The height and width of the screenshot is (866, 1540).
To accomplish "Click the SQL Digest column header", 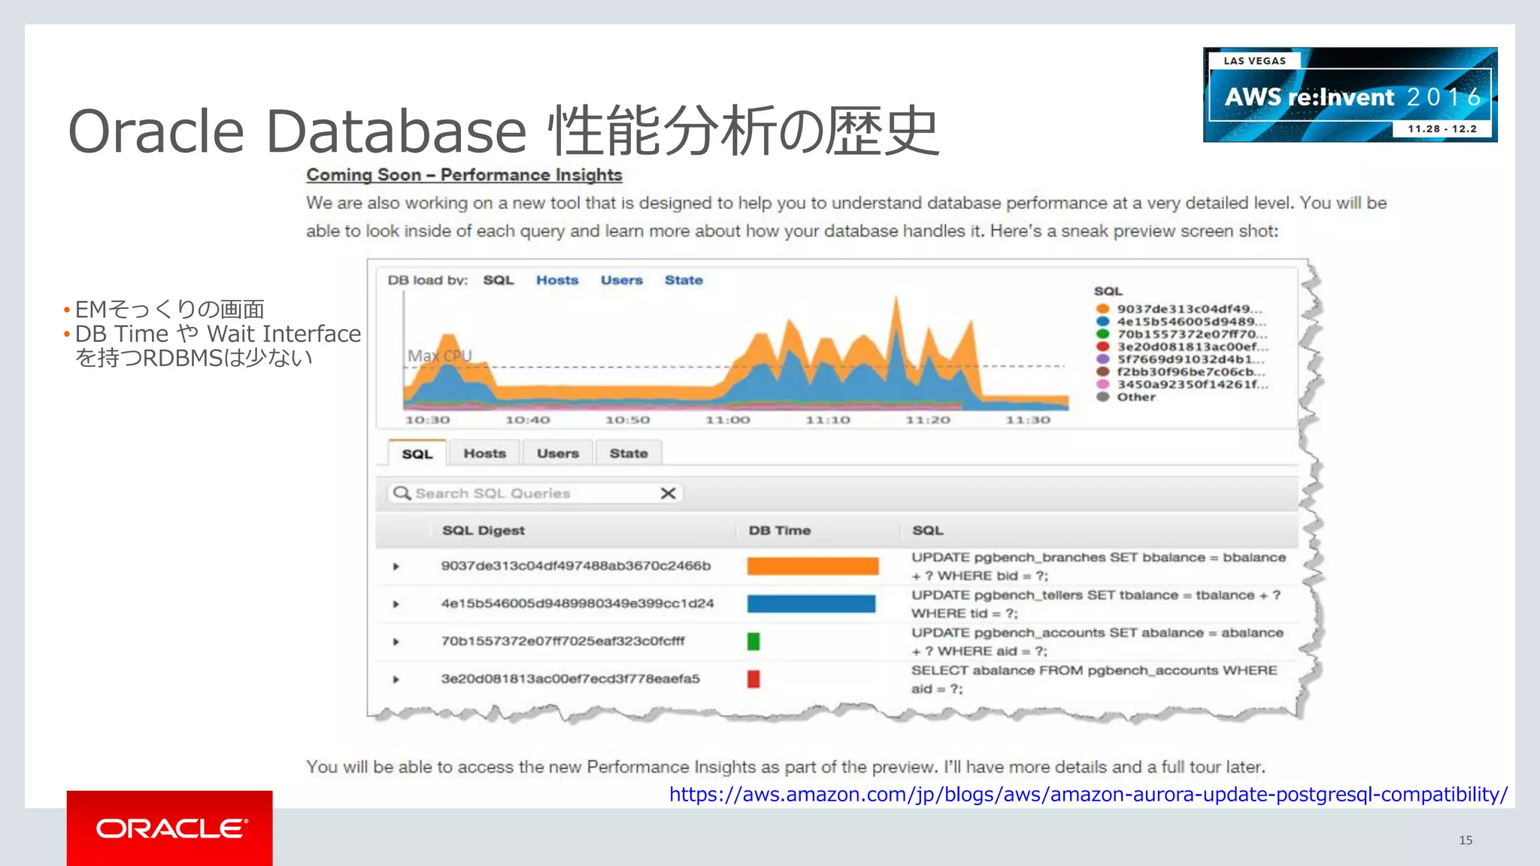I will click(x=484, y=530).
